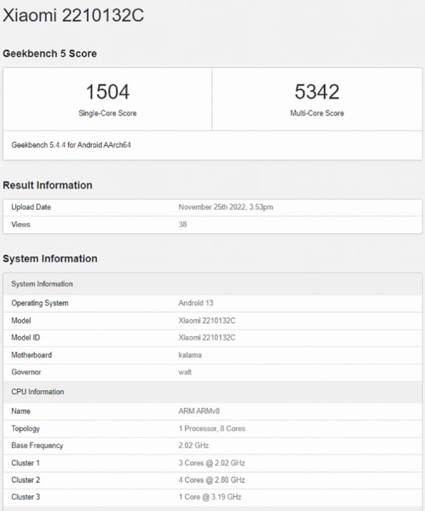Viewport: 425px width, 511px height.
Task: Select '1 Processor, 8 Cores' value
Action: tap(211, 429)
